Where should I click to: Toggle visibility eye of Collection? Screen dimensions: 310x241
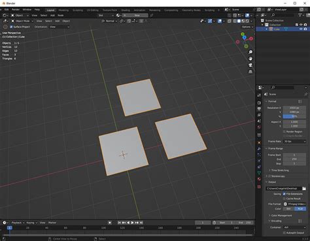tap(301, 25)
